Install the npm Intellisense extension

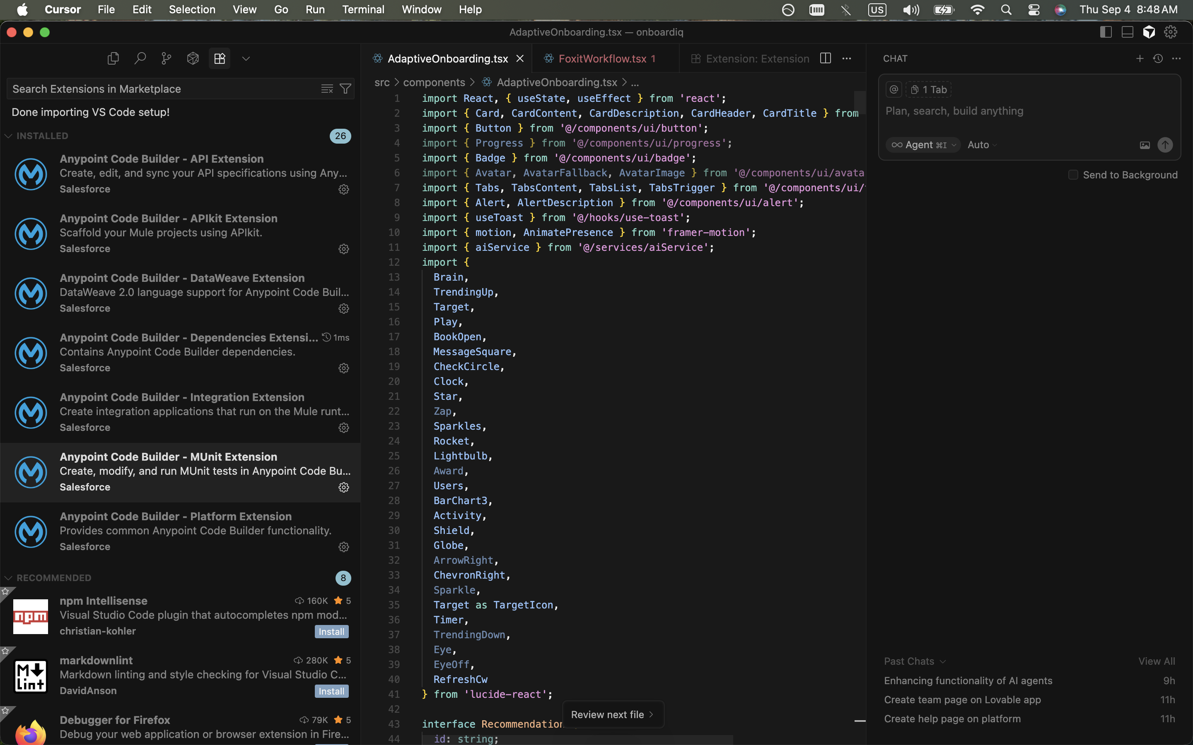coord(331,632)
